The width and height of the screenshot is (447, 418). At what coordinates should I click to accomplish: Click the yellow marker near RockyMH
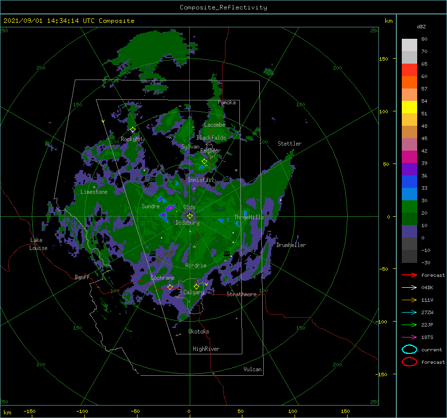click(x=133, y=130)
